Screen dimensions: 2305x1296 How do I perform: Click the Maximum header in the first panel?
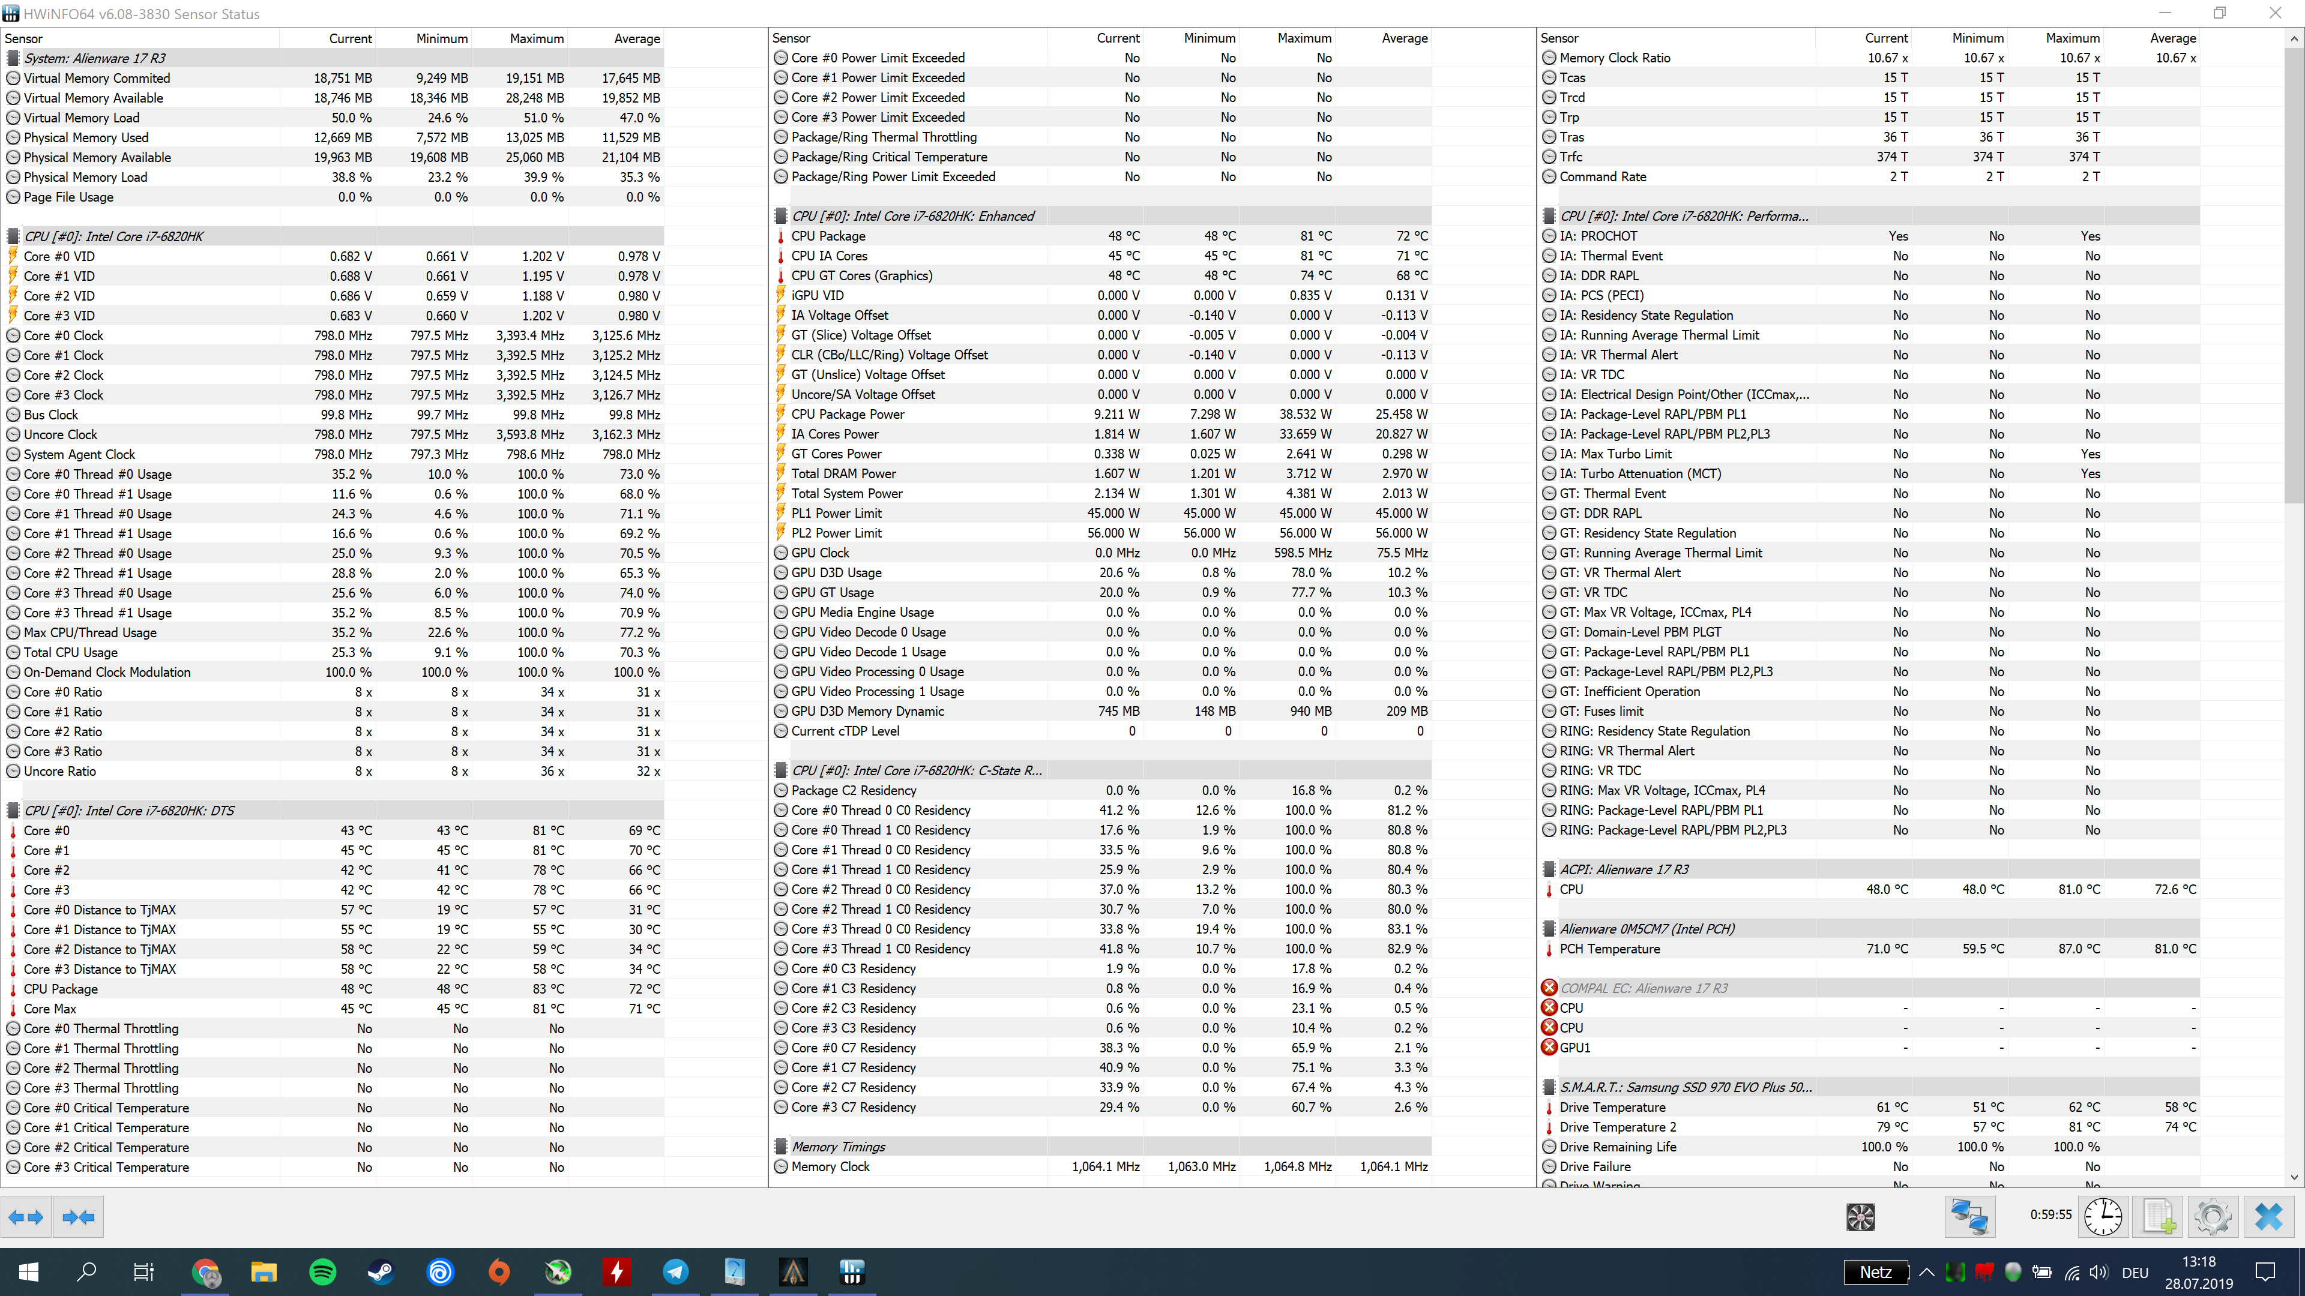tap(536, 38)
